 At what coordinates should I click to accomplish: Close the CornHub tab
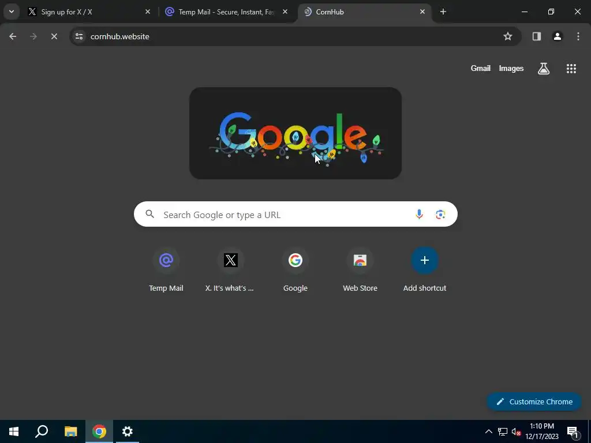click(422, 12)
